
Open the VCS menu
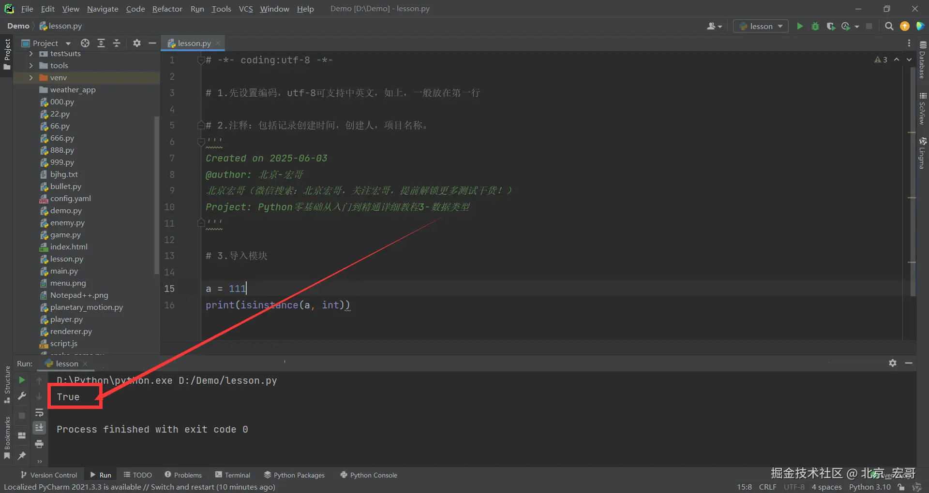click(x=246, y=9)
